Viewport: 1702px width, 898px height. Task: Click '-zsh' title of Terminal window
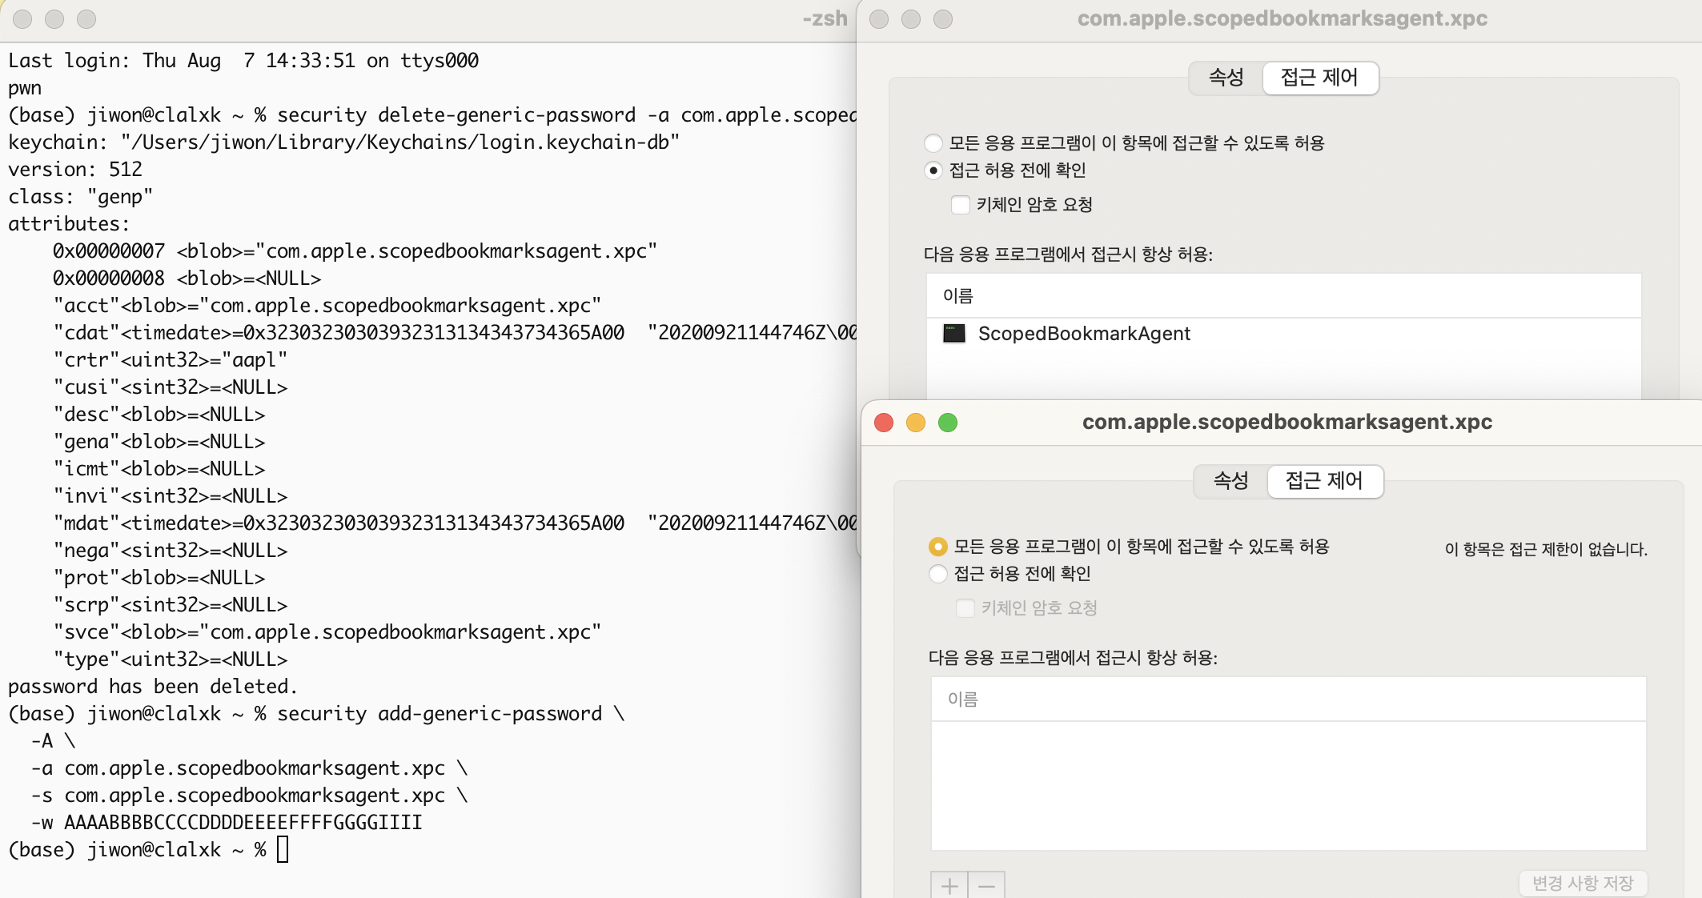(x=825, y=18)
